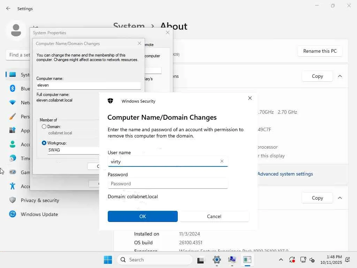The height and width of the screenshot is (268, 357).
Task: Open Network category Wi-Fi icon
Action: tap(13, 102)
